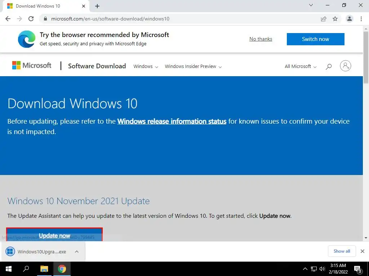This screenshot has height=276, width=369.
Task: Open the volume tray icon
Action: (x=322, y=269)
